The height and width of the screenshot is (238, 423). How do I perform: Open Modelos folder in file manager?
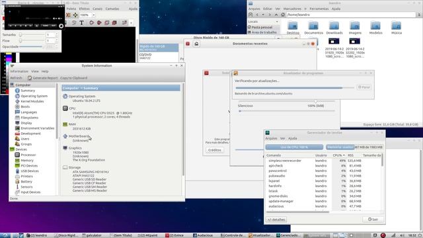coord(376,28)
